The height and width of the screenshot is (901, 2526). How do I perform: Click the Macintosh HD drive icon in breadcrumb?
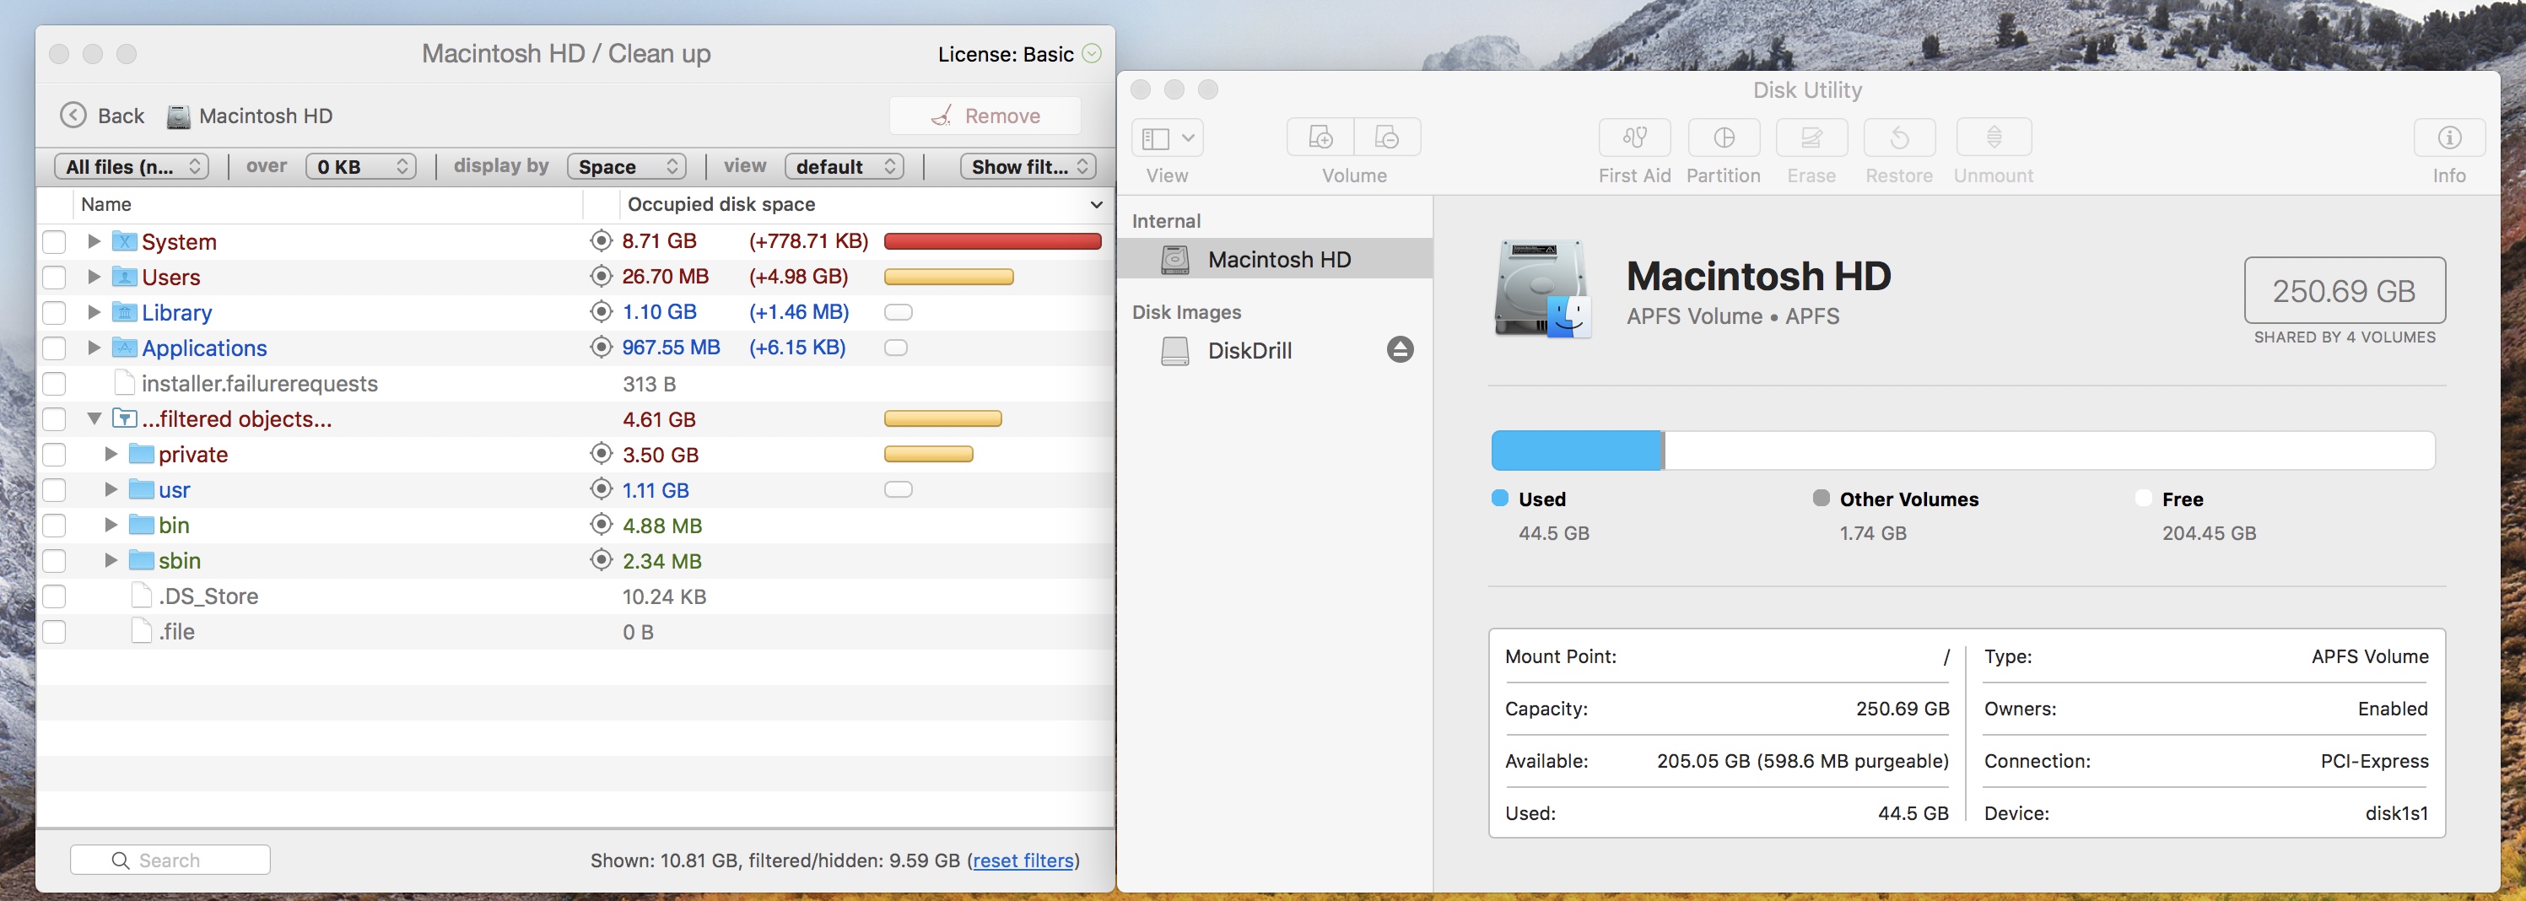(177, 116)
